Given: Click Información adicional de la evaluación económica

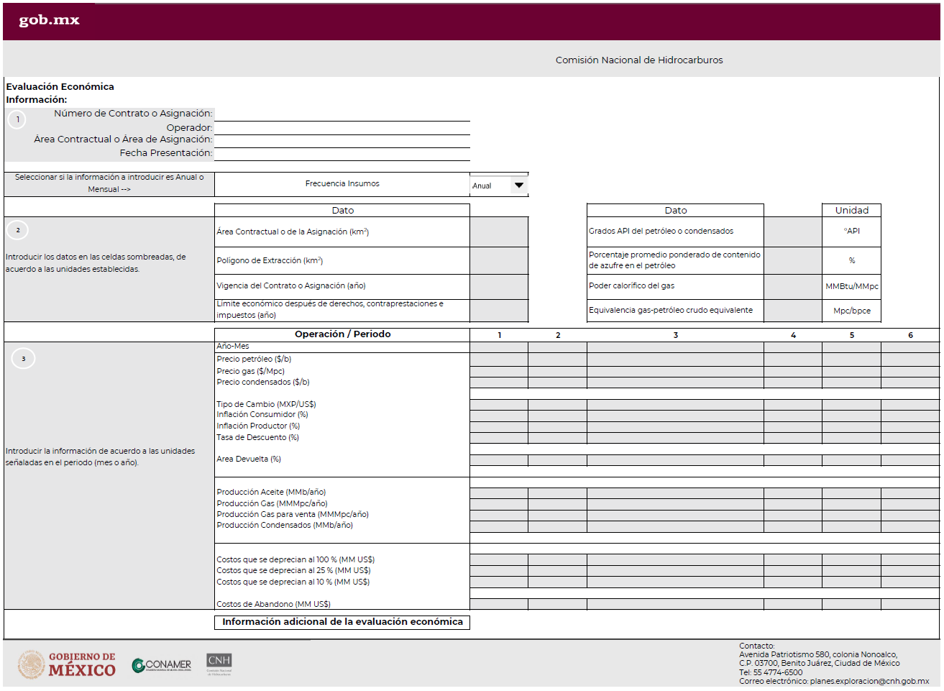Looking at the screenshot, I should [342, 622].
